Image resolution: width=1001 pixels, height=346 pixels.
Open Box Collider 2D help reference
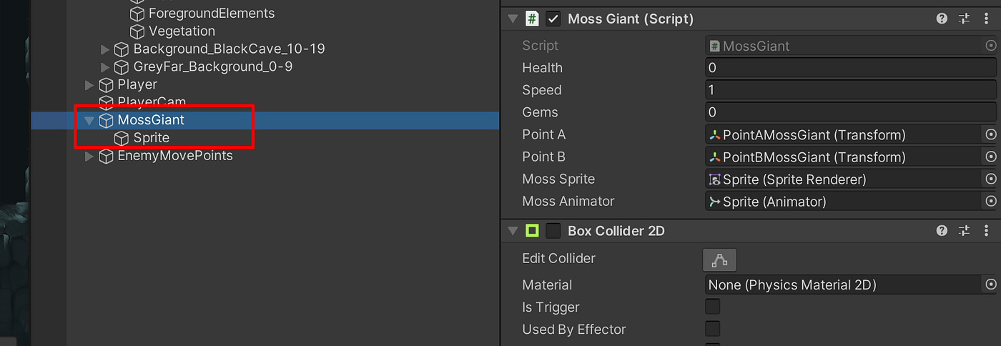coord(942,231)
